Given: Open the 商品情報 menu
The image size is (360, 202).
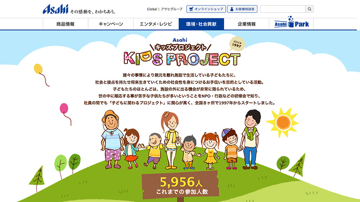Looking at the screenshot, I should tap(66, 24).
